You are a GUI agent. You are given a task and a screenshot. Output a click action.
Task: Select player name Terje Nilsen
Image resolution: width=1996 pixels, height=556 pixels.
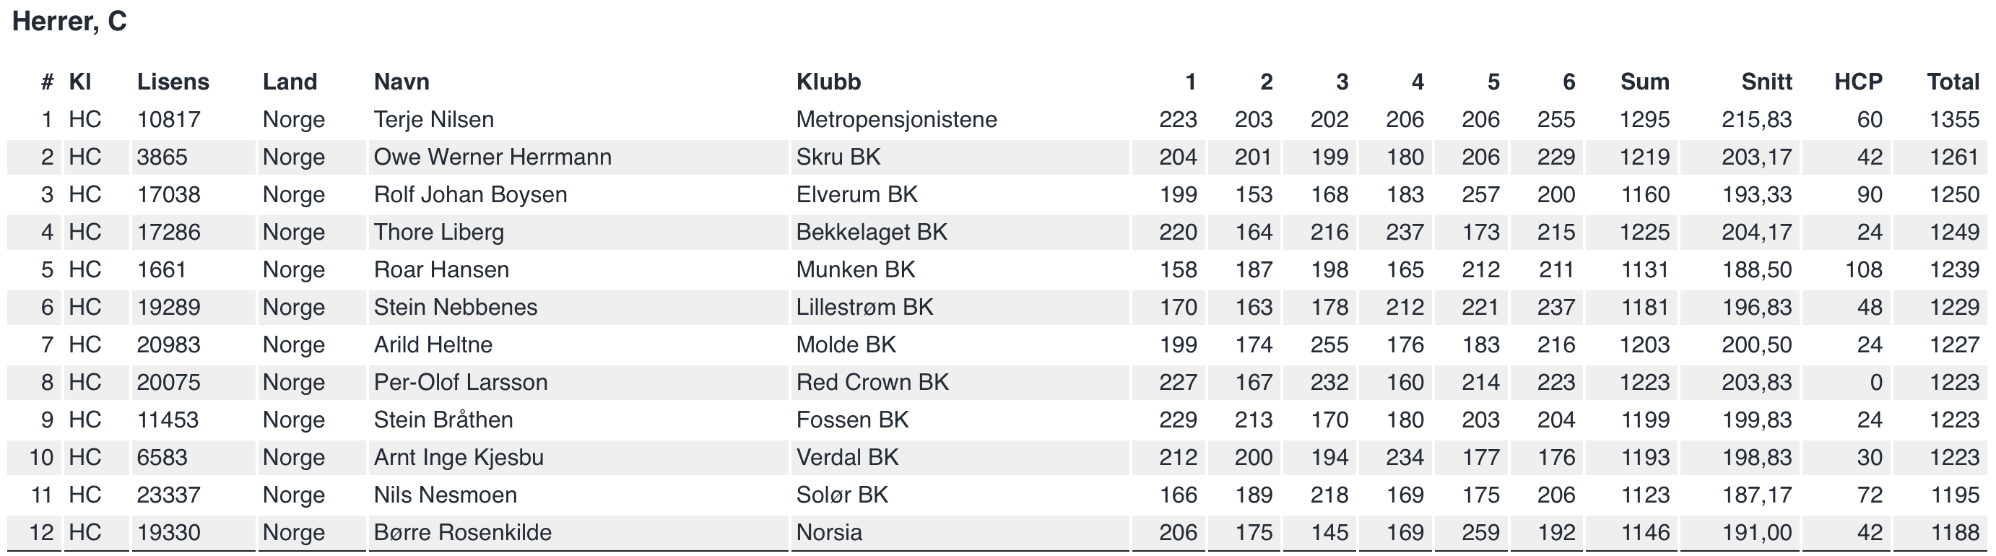[x=434, y=119]
